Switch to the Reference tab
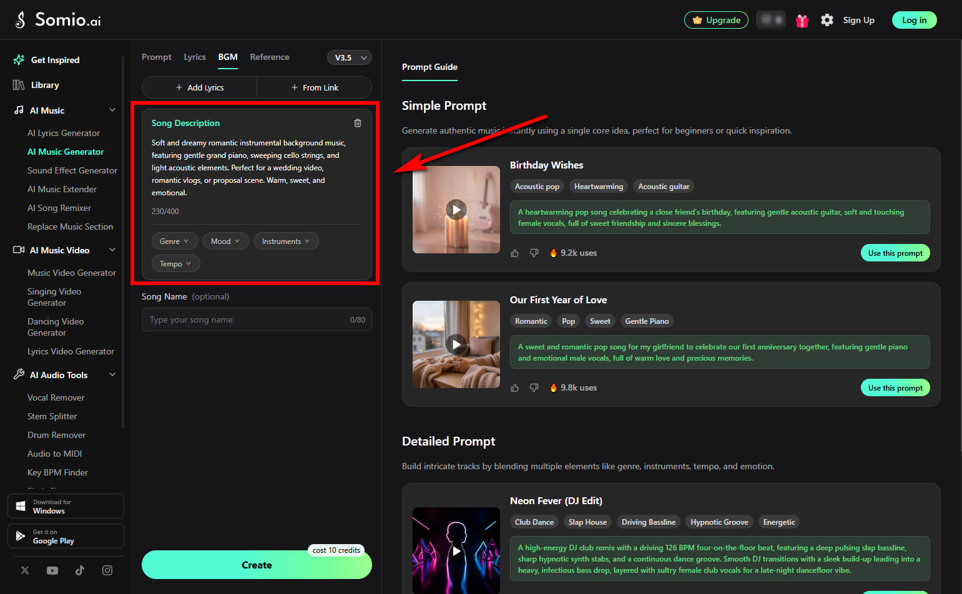The height and width of the screenshot is (594, 962). point(270,57)
